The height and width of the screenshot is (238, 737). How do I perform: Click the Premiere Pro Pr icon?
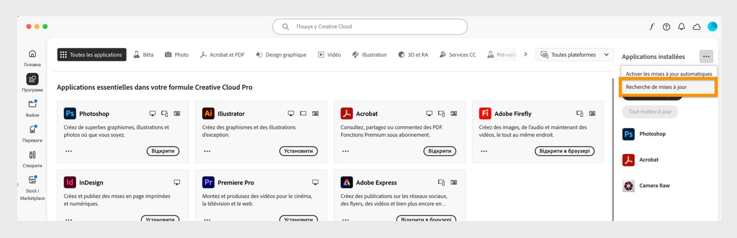click(x=208, y=182)
